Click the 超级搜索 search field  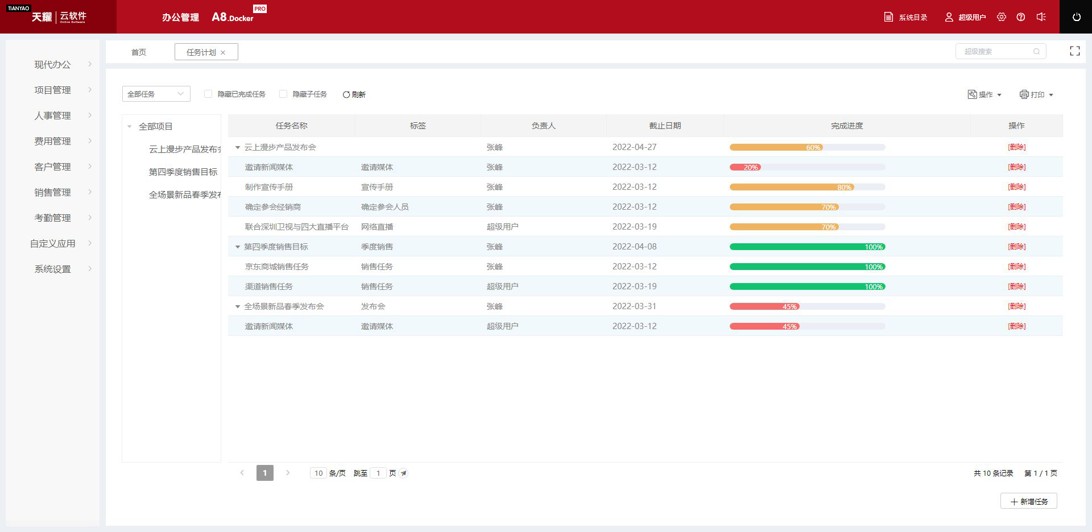(x=996, y=51)
